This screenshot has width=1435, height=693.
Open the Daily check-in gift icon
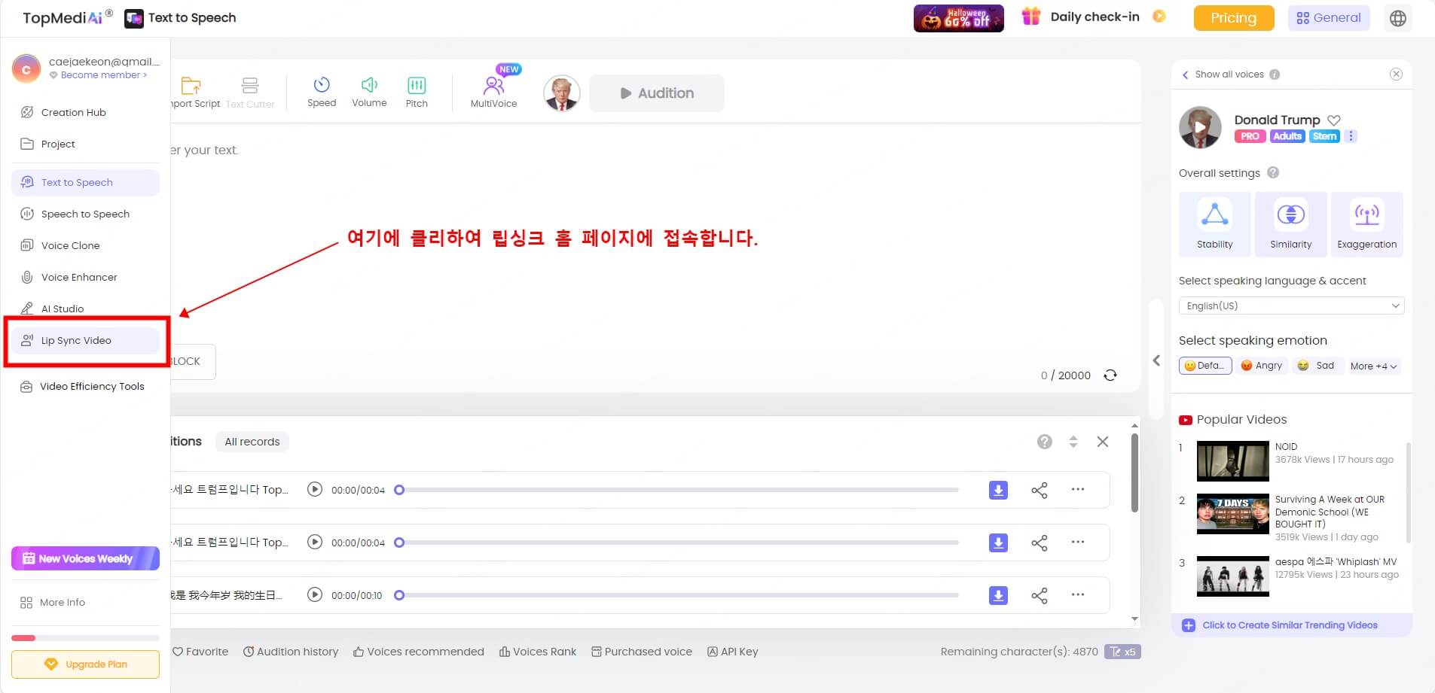pyautogui.click(x=1030, y=16)
